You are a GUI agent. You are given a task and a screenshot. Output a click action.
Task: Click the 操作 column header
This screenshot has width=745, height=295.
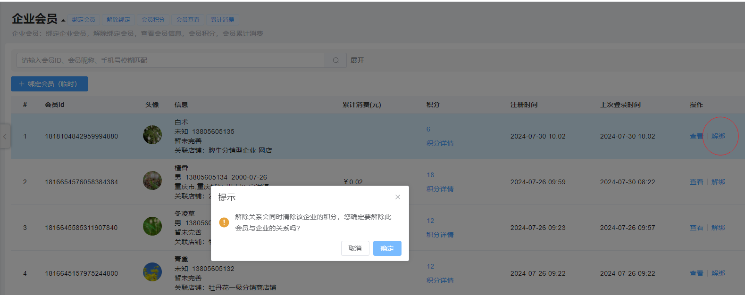696,105
